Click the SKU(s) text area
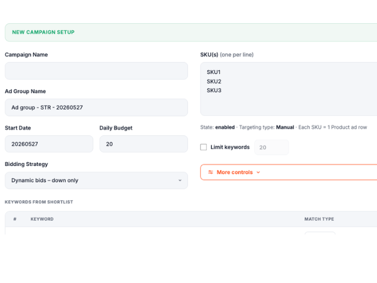 (289, 89)
